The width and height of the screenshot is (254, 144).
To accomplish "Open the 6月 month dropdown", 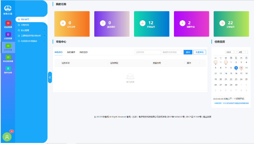I will click(243, 52).
